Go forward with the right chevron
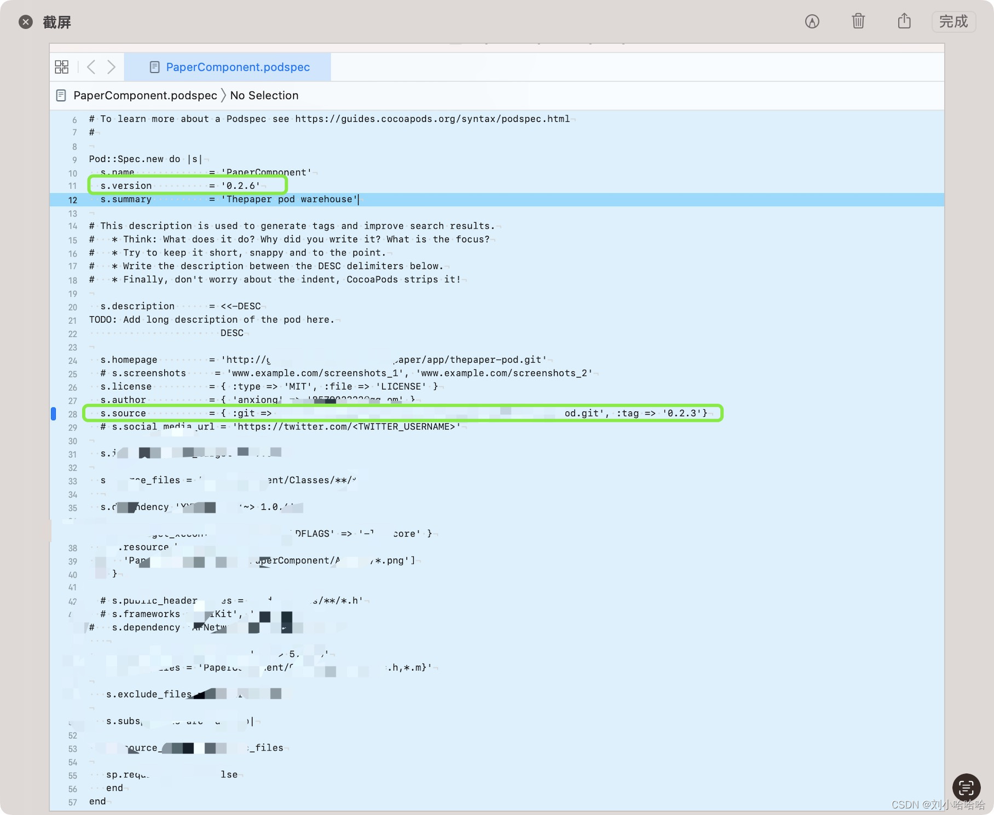Screen dimensions: 994x815 tap(111, 67)
